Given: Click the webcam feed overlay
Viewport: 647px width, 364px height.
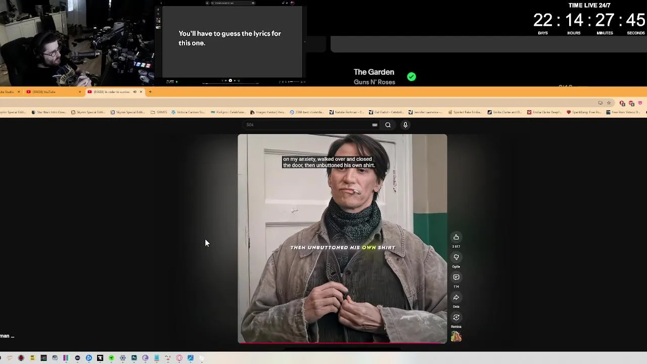Looking at the screenshot, I should point(77,43).
